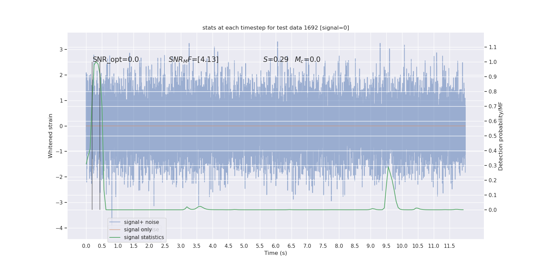
Task: Click the SNR_opt=0.0 annotation
Action: click(x=116, y=60)
